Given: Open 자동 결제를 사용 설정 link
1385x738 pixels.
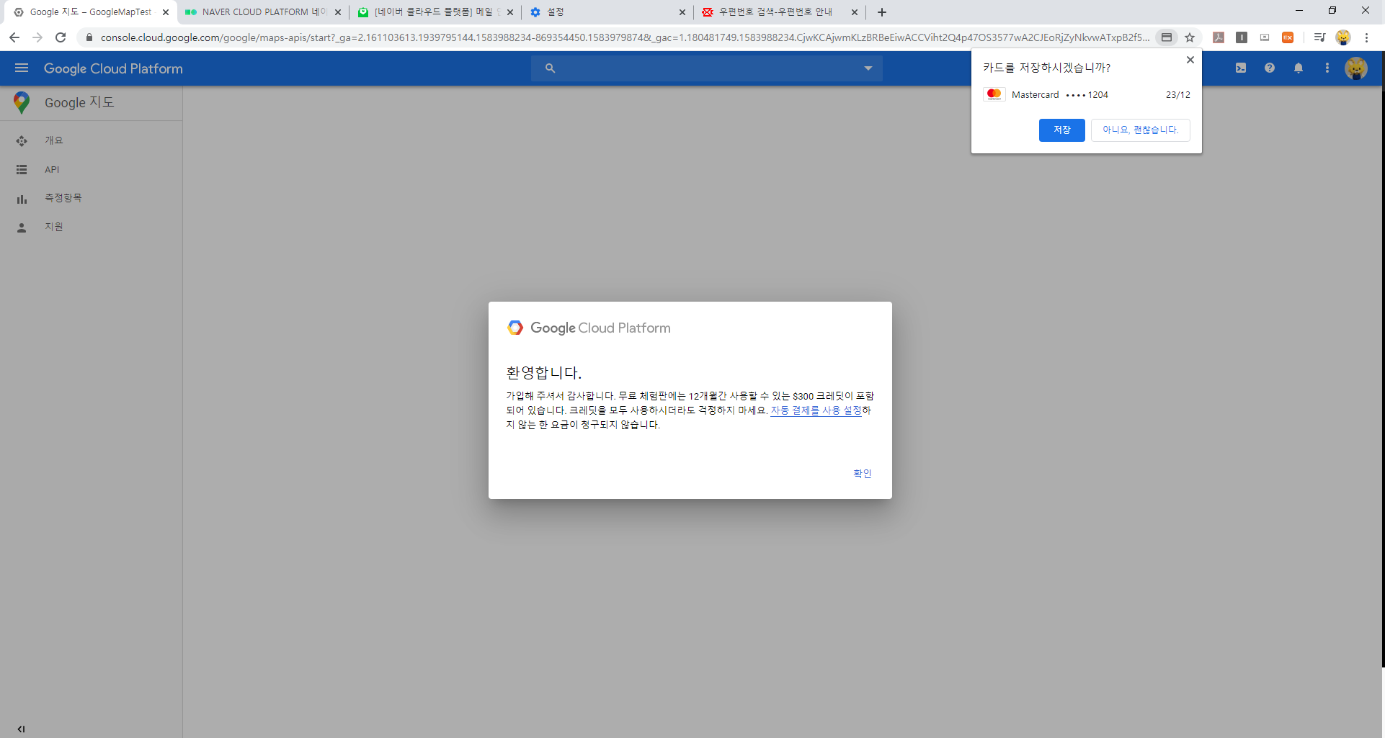Looking at the screenshot, I should [x=816, y=410].
